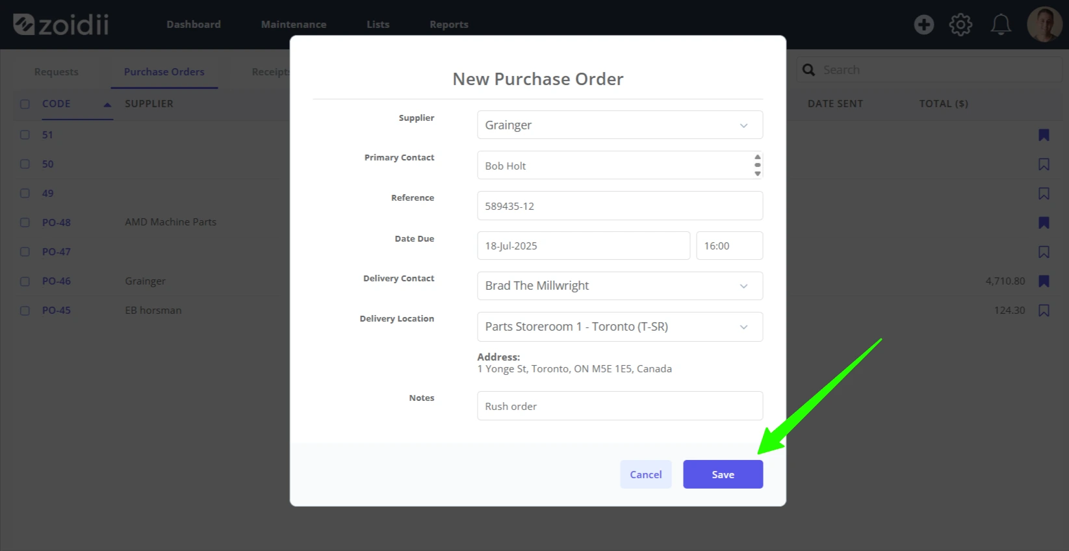Click Grainger supplier cell in PO-46 row
1069x551 pixels.
[146, 281]
